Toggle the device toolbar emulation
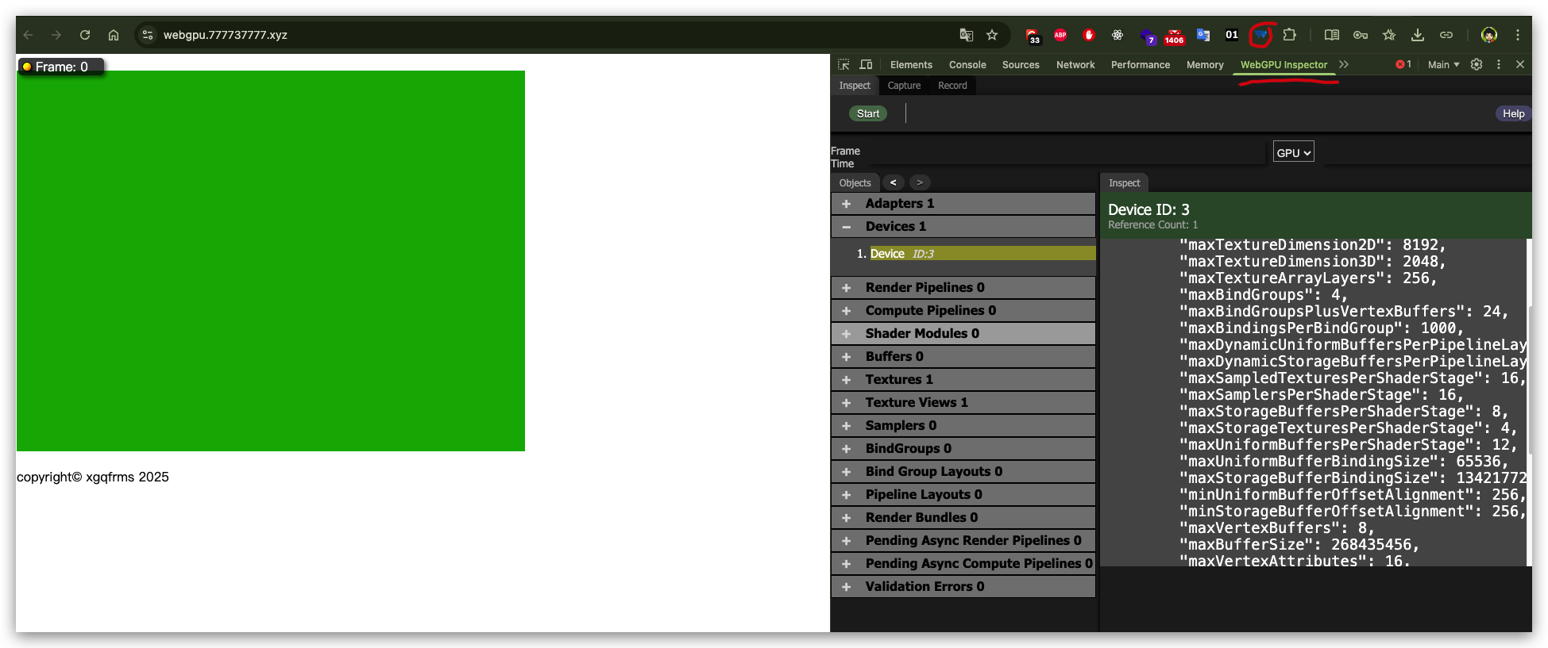The height and width of the screenshot is (648, 1548). [867, 64]
